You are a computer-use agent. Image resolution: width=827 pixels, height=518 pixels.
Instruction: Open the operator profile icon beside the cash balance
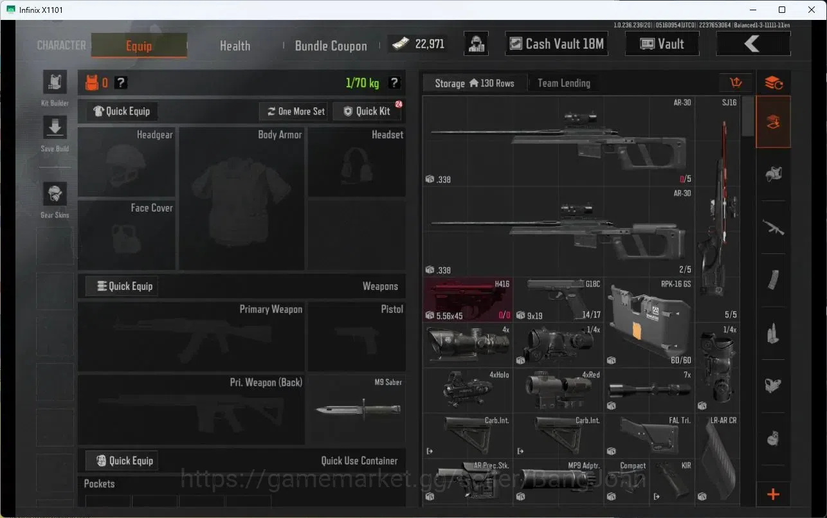476,44
